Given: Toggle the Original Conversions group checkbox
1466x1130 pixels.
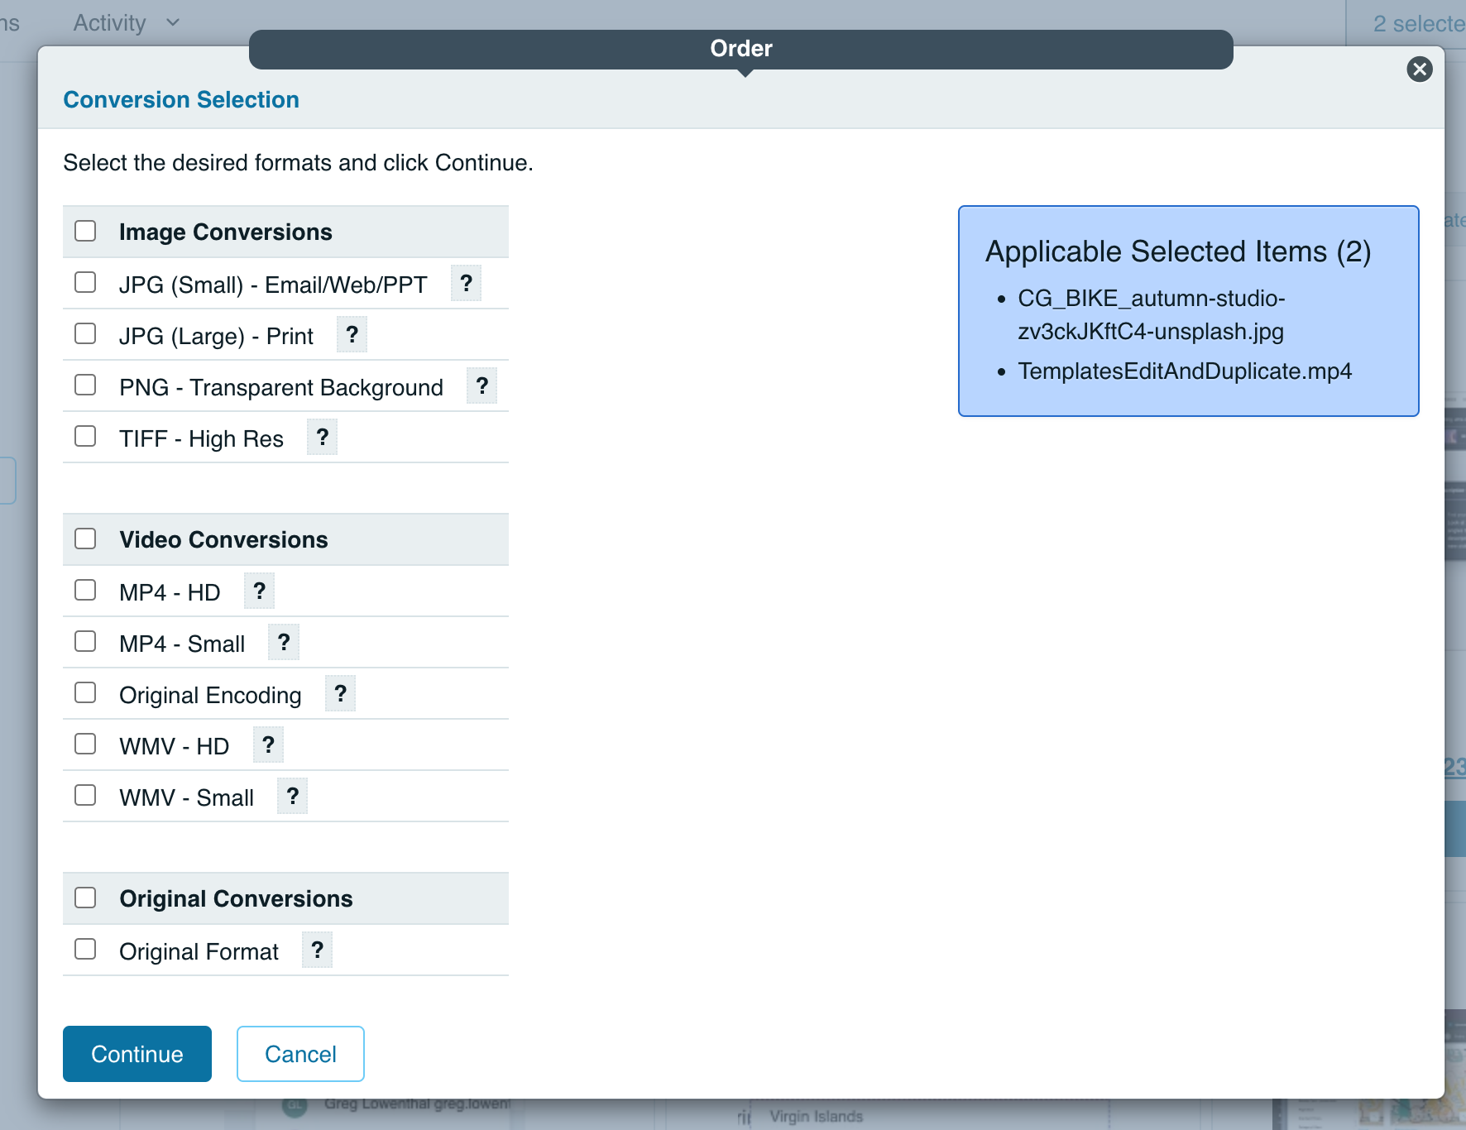Looking at the screenshot, I should 85,898.
